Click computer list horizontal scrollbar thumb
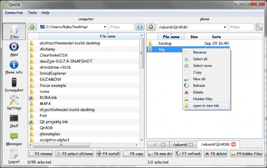This screenshot has width=267, height=168. tap(62, 145)
